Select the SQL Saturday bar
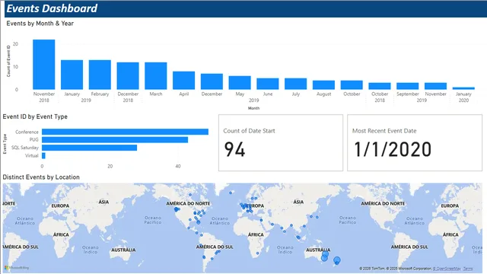Viewport: 487px width, 274px height. pos(90,148)
